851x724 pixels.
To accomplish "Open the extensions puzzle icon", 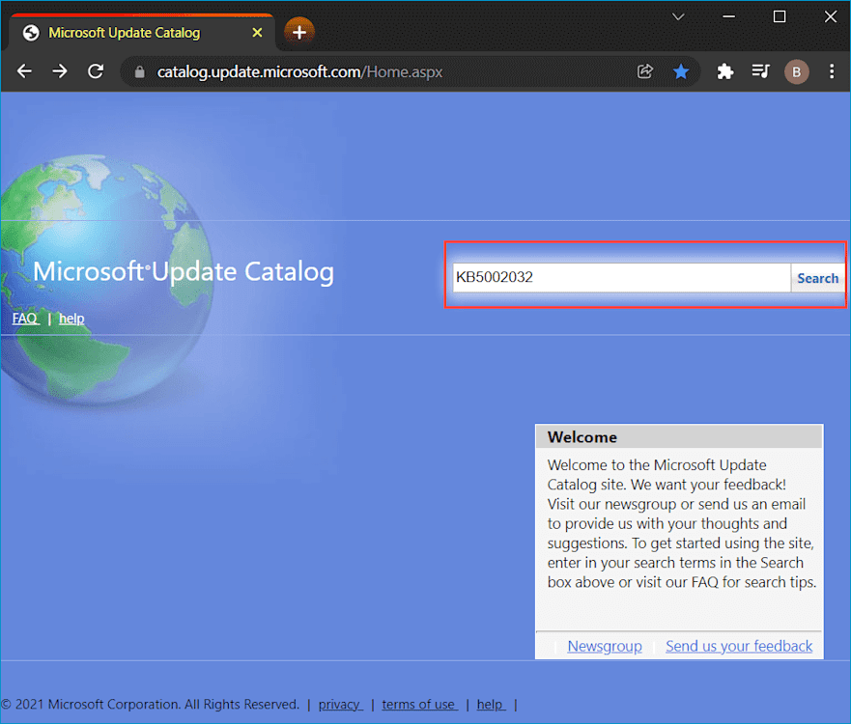I will (725, 71).
